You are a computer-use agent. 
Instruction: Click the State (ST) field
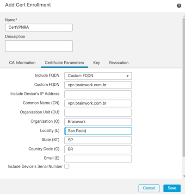[98, 140]
